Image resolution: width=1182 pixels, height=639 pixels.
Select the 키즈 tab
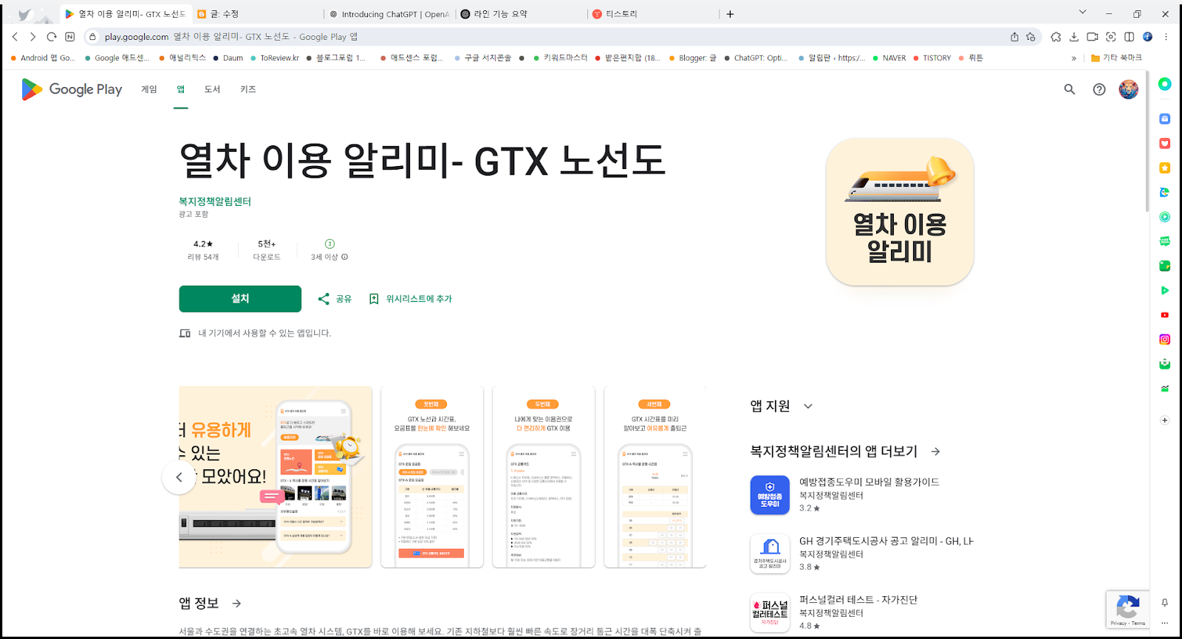point(248,89)
